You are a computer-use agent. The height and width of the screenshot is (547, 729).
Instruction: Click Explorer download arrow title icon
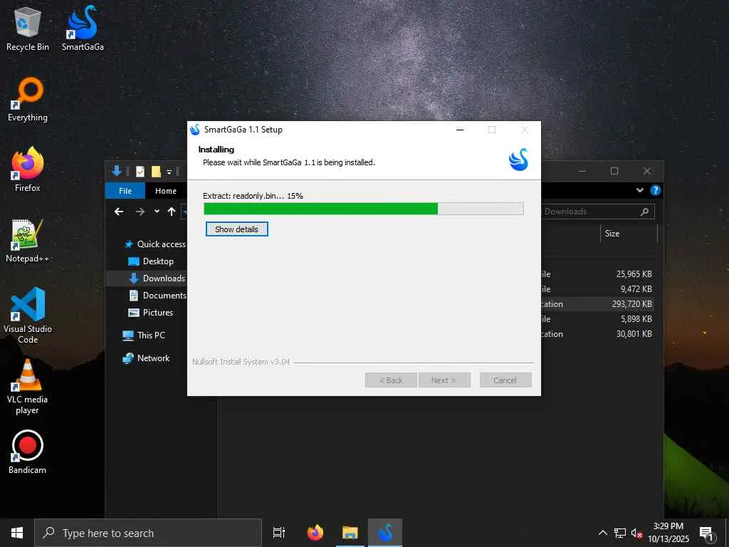click(x=117, y=171)
